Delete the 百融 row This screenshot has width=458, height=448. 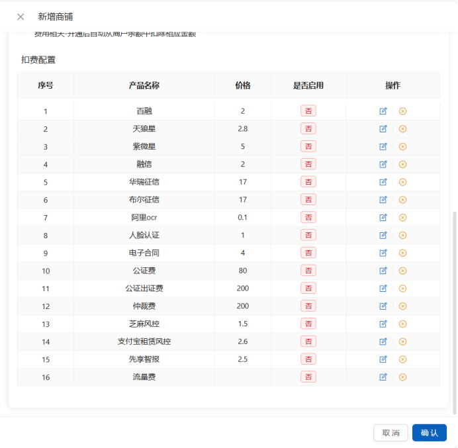tap(402, 111)
